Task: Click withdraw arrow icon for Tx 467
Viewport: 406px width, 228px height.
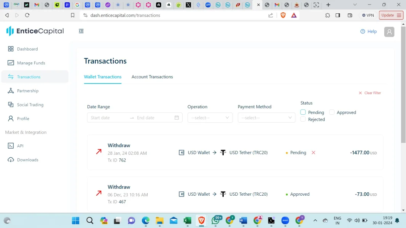Action: (99, 193)
